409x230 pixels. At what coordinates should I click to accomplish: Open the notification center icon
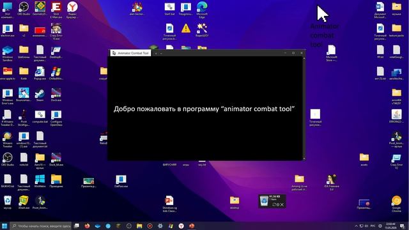click(403, 226)
